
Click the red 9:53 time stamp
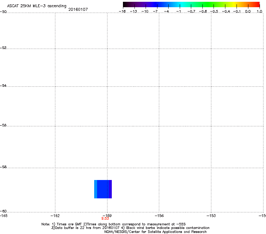[x=105, y=219]
